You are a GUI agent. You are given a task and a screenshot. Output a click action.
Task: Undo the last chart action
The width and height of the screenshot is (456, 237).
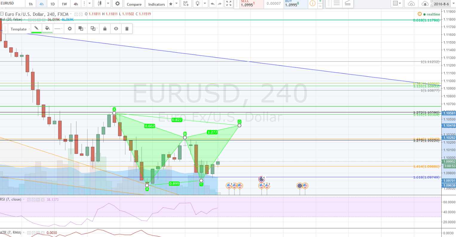click(212, 4)
